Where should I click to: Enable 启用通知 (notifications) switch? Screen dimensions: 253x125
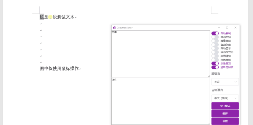[x=215, y=56]
